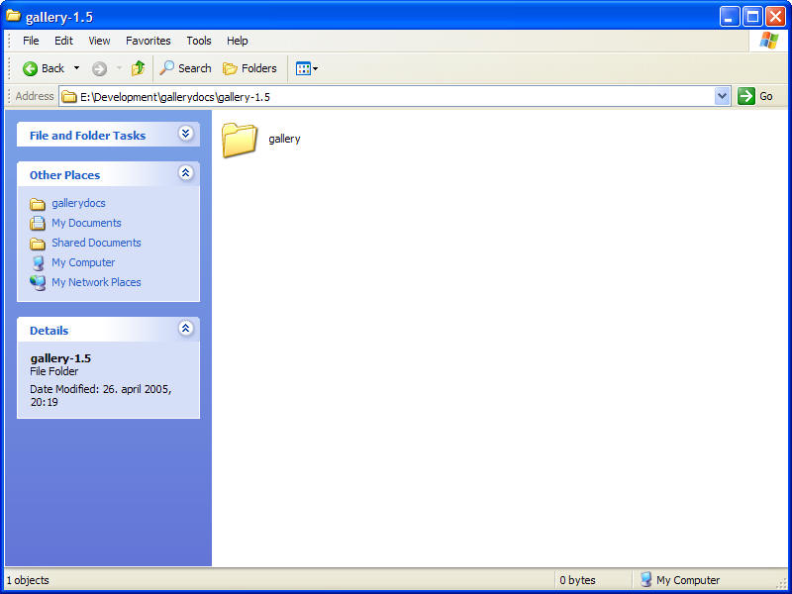Screen dimensions: 792x594
Task: Close the gallery-1.5 window
Action: point(775,17)
